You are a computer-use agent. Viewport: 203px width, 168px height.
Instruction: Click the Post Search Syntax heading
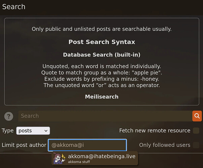102,42
